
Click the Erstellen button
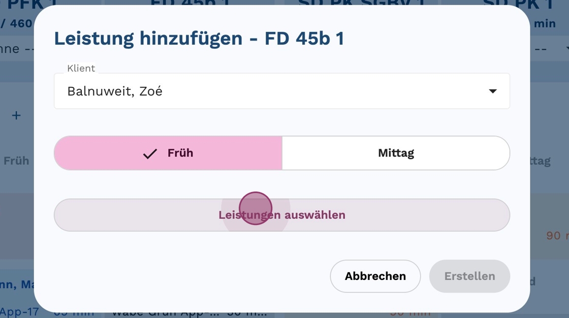tap(469, 276)
